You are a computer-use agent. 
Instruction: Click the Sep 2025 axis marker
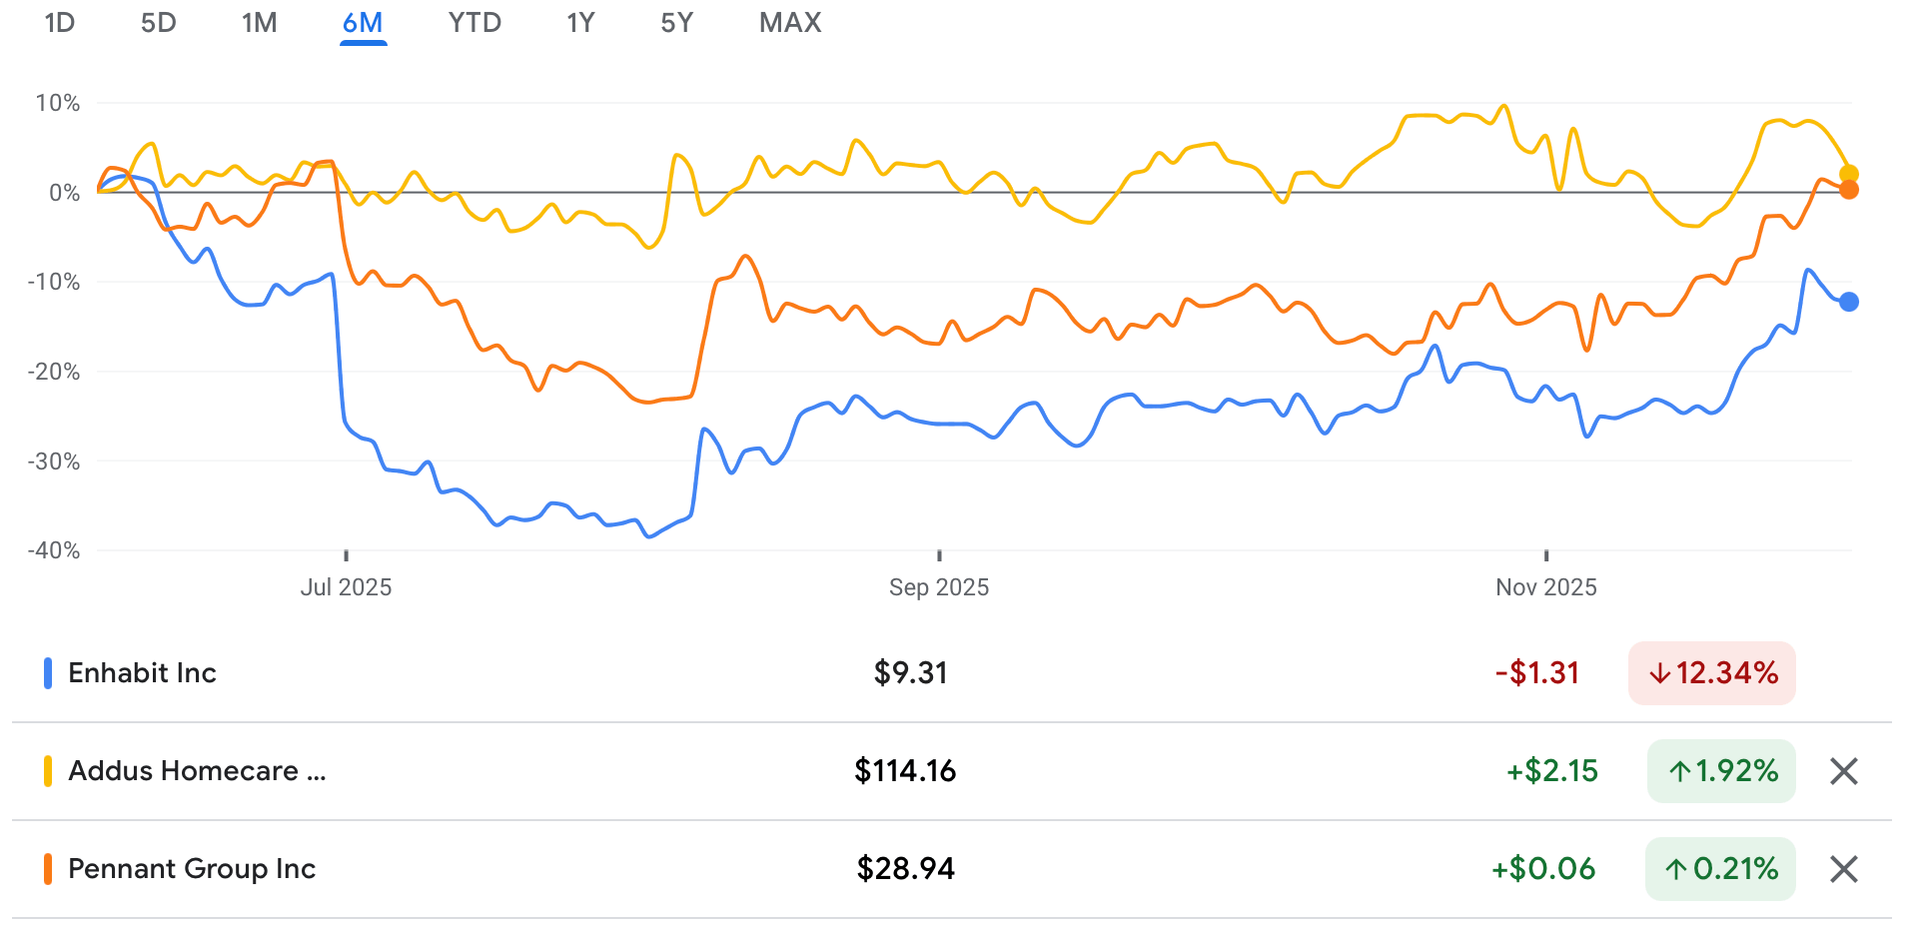click(x=939, y=586)
